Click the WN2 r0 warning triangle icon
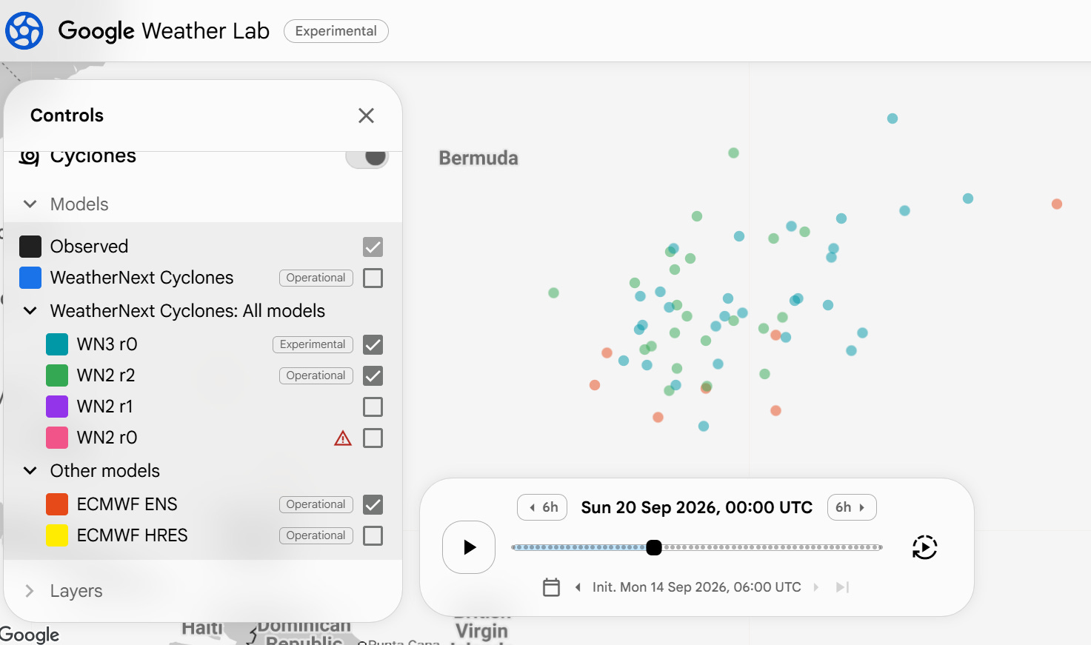The image size is (1091, 645). (343, 438)
